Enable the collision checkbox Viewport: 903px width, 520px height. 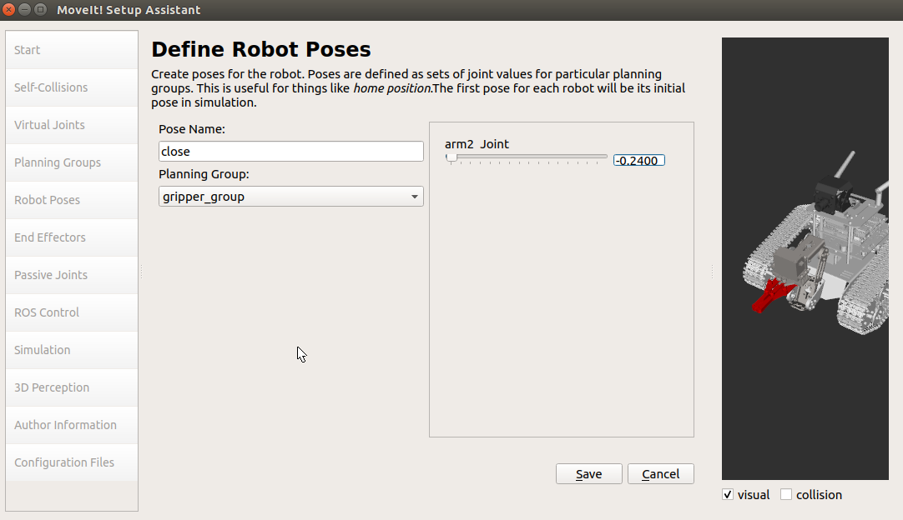click(x=786, y=495)
